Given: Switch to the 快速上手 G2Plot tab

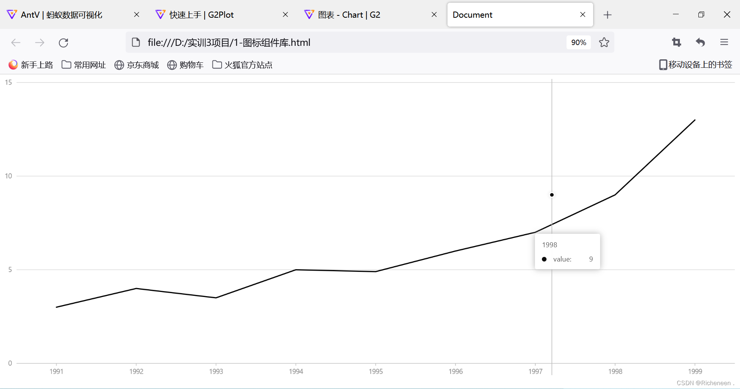Looking at the screenshot, I should pos(200,15).
